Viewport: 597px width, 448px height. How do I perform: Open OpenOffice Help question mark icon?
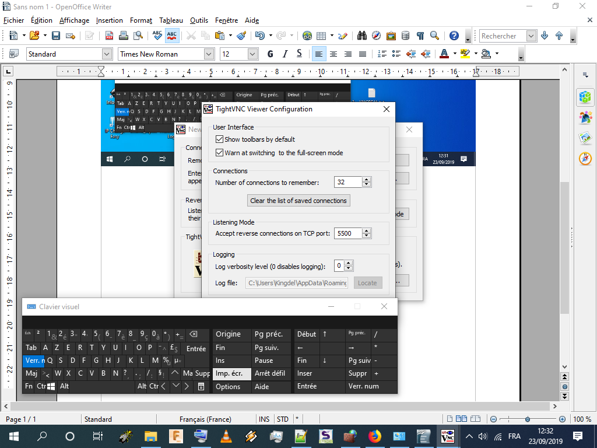tap(454, 36)
